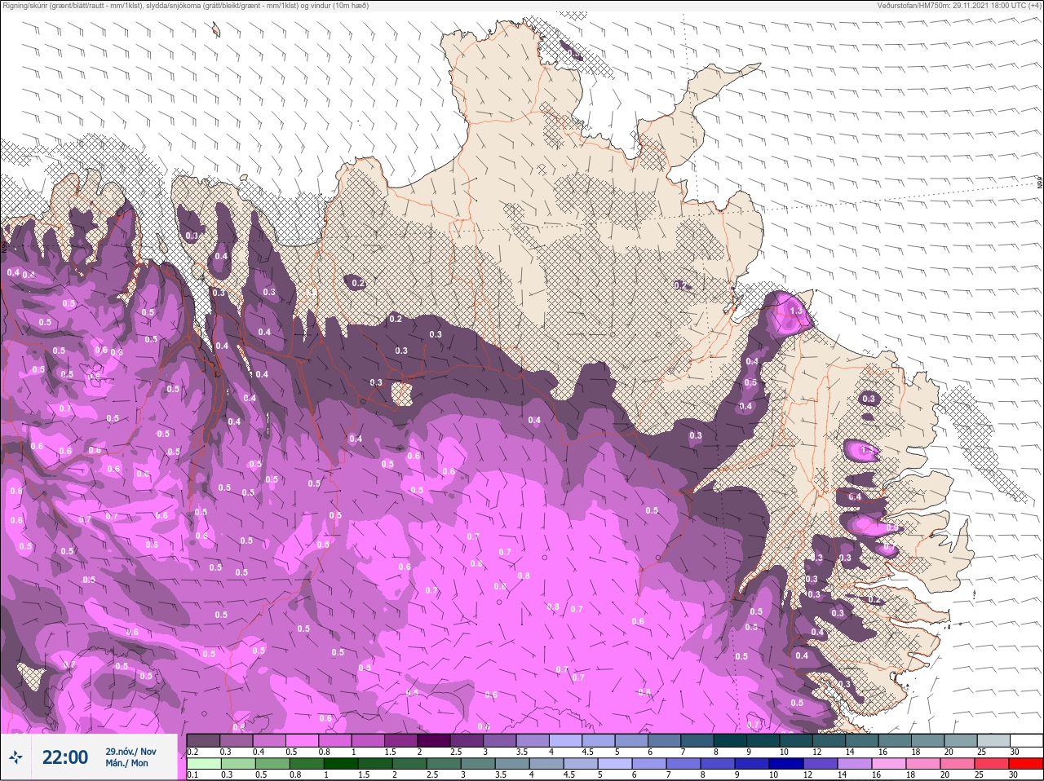Select lower legend swatch between 2.5 and 3
Viewport: 1044px width, 781px height.
tap(444, 764)
